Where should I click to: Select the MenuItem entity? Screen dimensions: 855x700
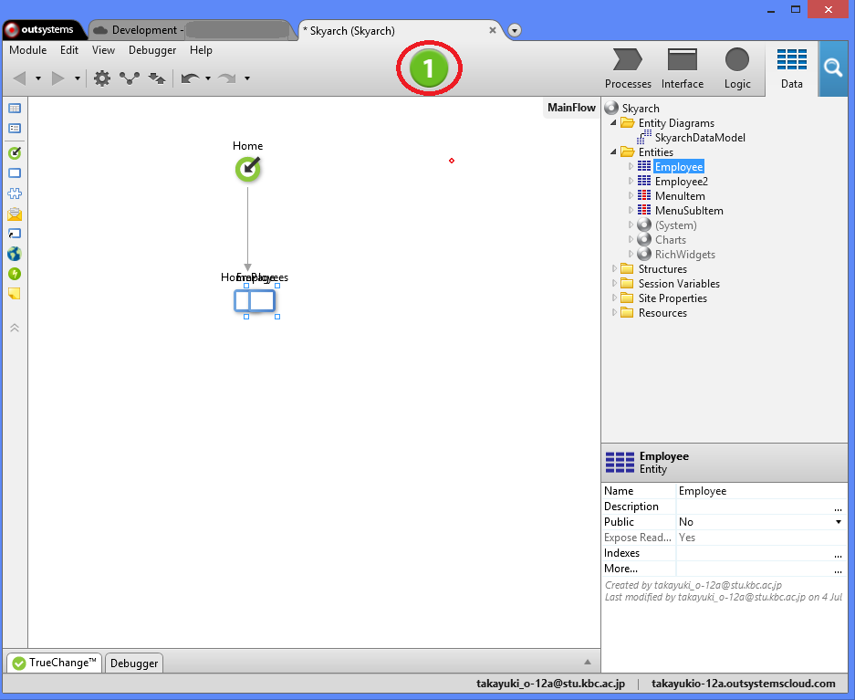(x=680, y=196)
